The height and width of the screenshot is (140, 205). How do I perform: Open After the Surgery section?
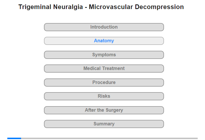[104, 110]
